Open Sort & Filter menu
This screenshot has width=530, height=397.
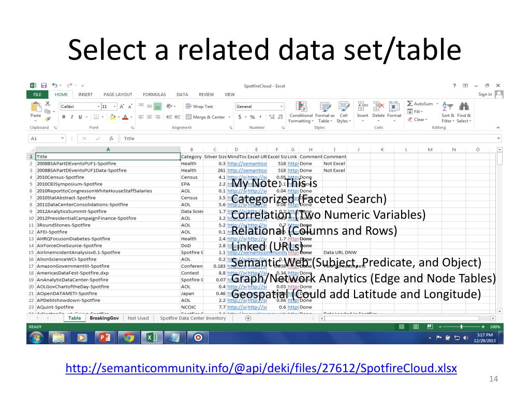[448, 112]
